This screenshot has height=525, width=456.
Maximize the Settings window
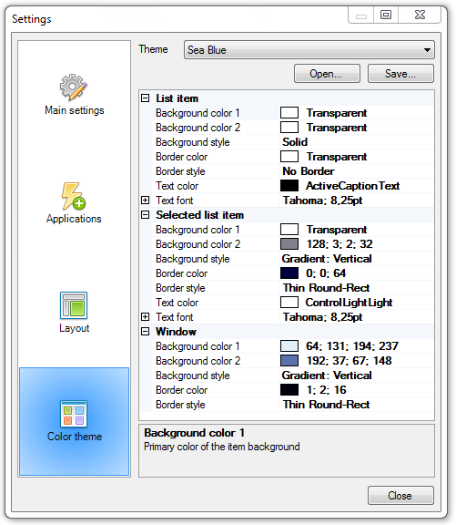coord(386,15)
